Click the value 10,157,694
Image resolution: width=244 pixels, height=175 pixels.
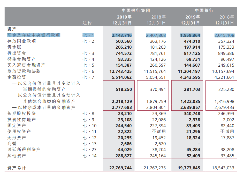point(223,72)
